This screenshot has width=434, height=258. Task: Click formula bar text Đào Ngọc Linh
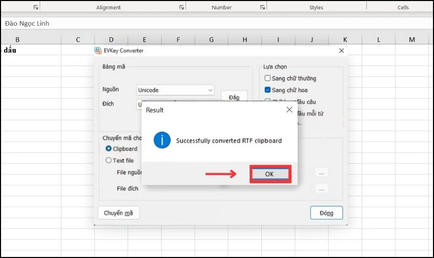27,24
